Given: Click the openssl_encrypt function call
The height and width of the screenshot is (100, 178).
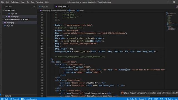Looking at the screenshot, I should pyautogui.click(x=115, y=51).
